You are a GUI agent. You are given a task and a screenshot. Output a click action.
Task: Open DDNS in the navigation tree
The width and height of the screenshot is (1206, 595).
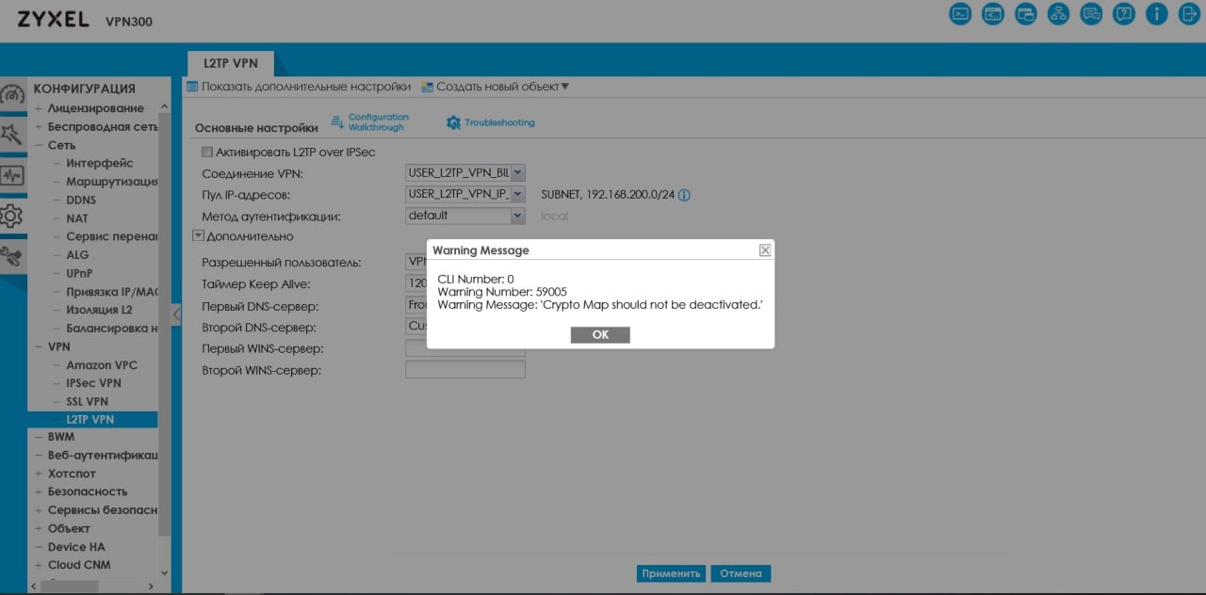(81, 200)
